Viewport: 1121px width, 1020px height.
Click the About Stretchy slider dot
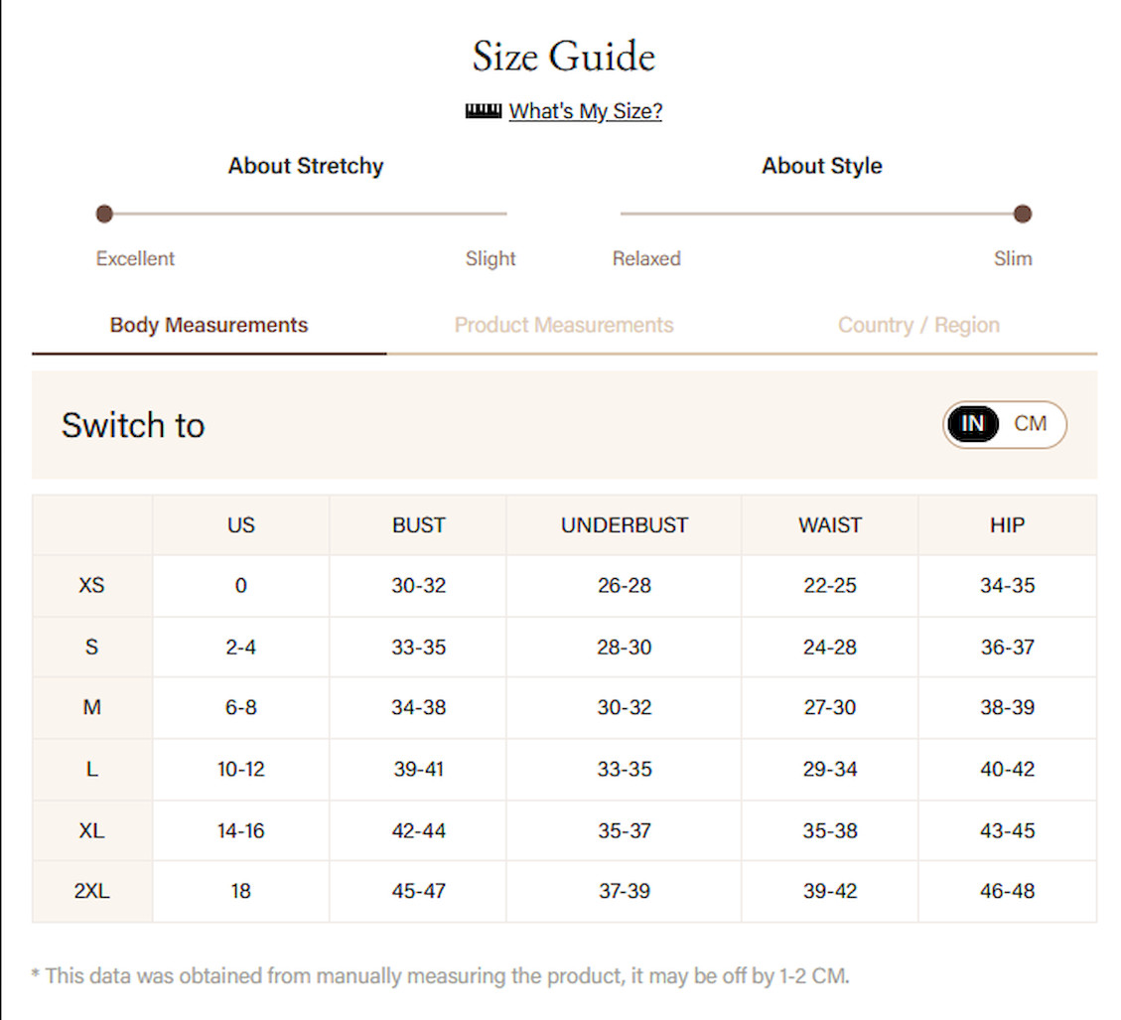[x=104, y=214]
